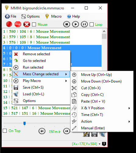
Task: Open the Options menu in menu bar
Action: pos(30,16)
